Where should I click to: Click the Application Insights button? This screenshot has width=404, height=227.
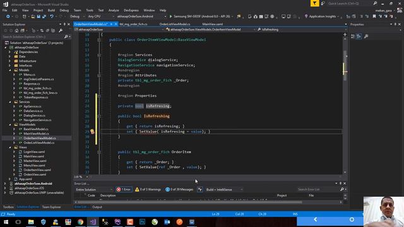323,16
